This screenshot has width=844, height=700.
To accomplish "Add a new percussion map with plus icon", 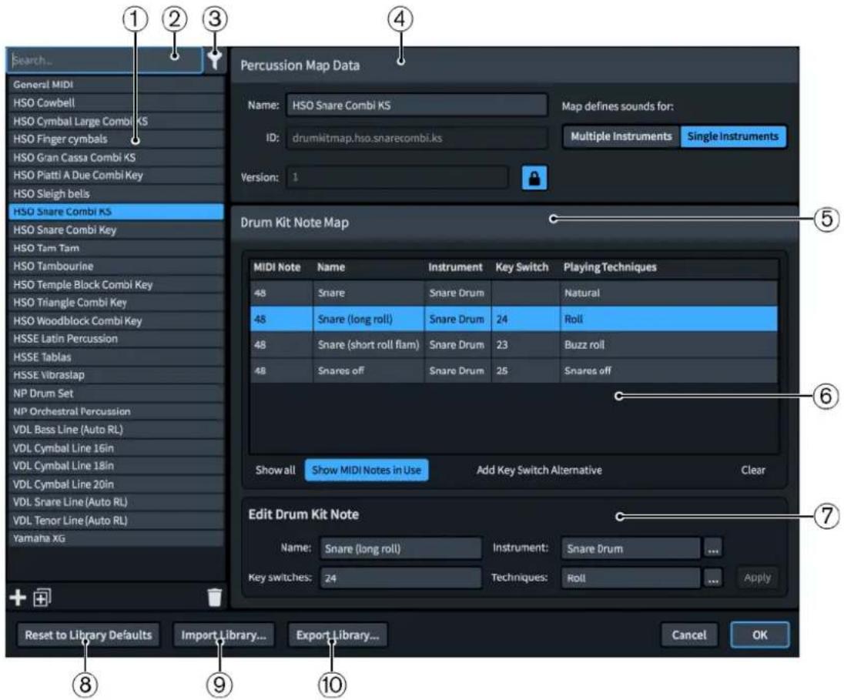I will 18,597.
